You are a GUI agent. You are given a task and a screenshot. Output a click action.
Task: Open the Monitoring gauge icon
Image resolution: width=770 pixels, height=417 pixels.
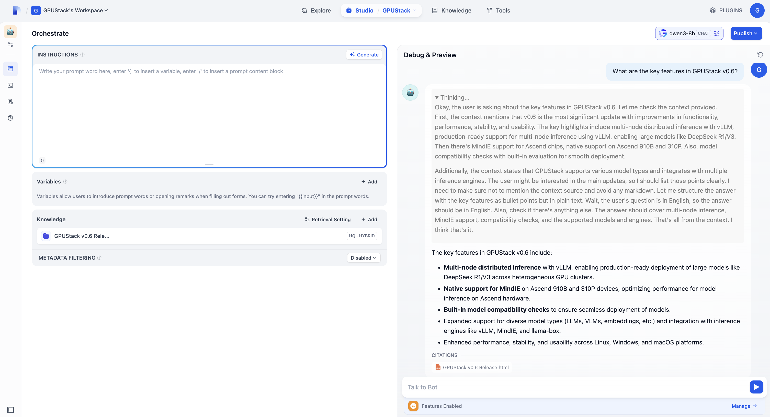pyautogui.click(x=10, y=118)
